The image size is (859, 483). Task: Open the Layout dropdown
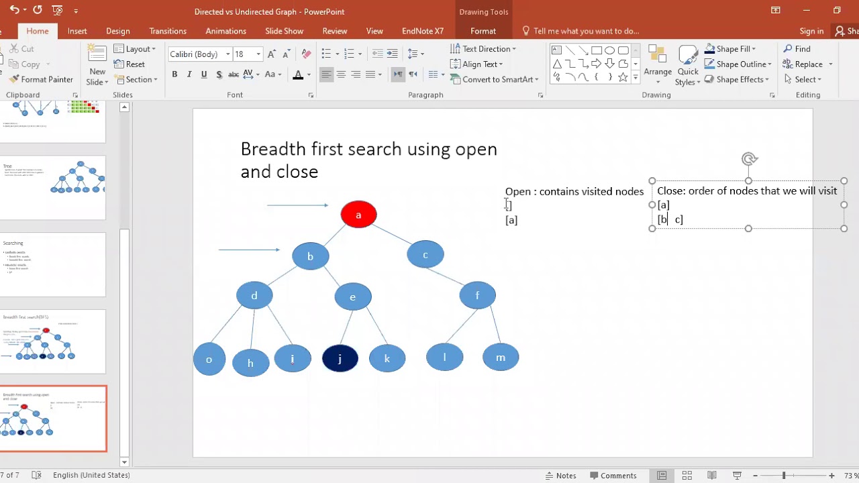click(x=135, y=49)
